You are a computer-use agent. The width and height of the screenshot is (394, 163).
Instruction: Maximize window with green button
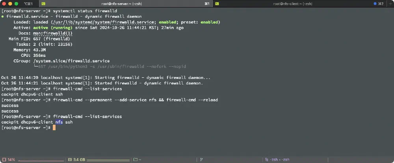click(16, 4)
